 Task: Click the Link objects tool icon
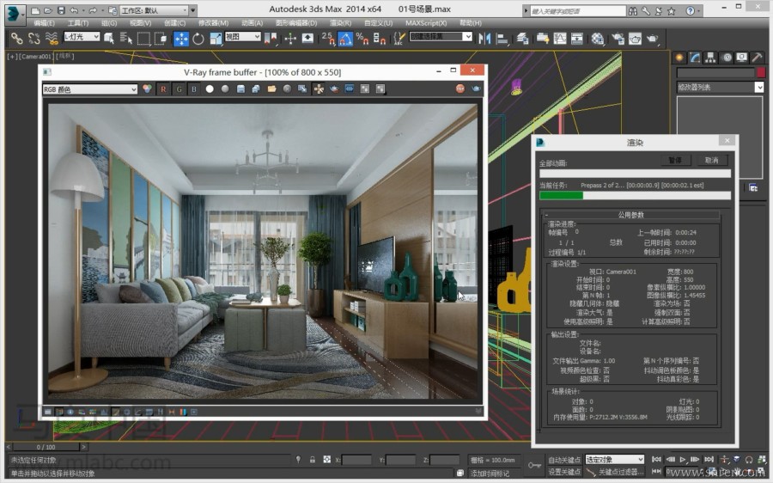pyautogui.click(x=16, y=39)
